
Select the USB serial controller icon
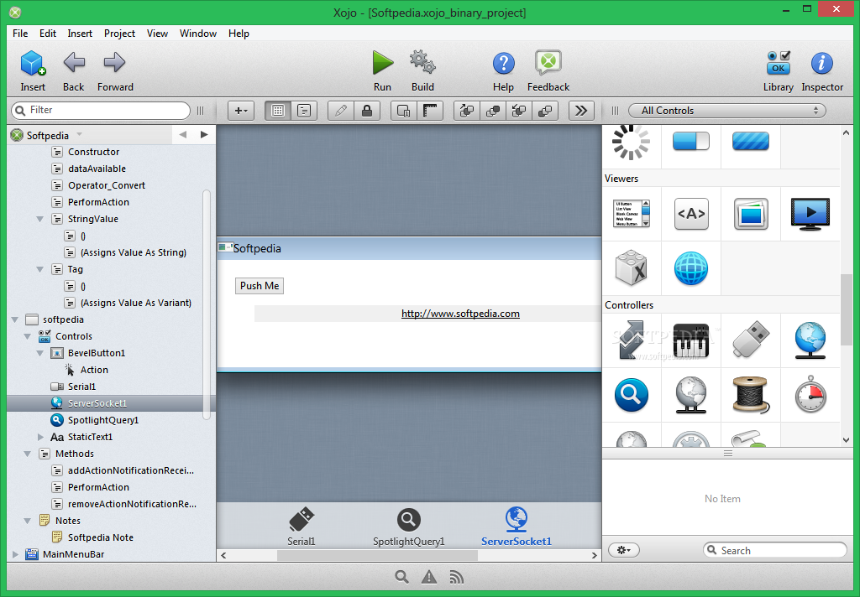[x=751, y=340]
